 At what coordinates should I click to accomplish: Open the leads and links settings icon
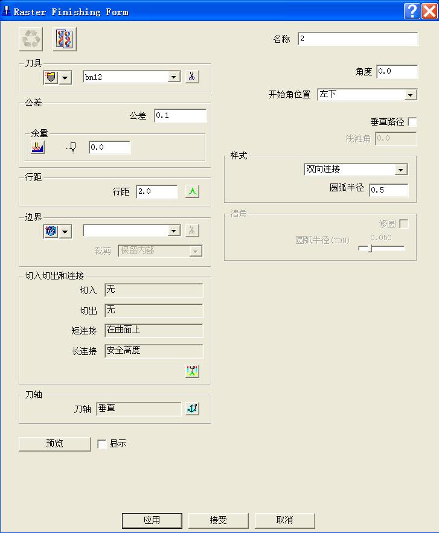(192, 371)
